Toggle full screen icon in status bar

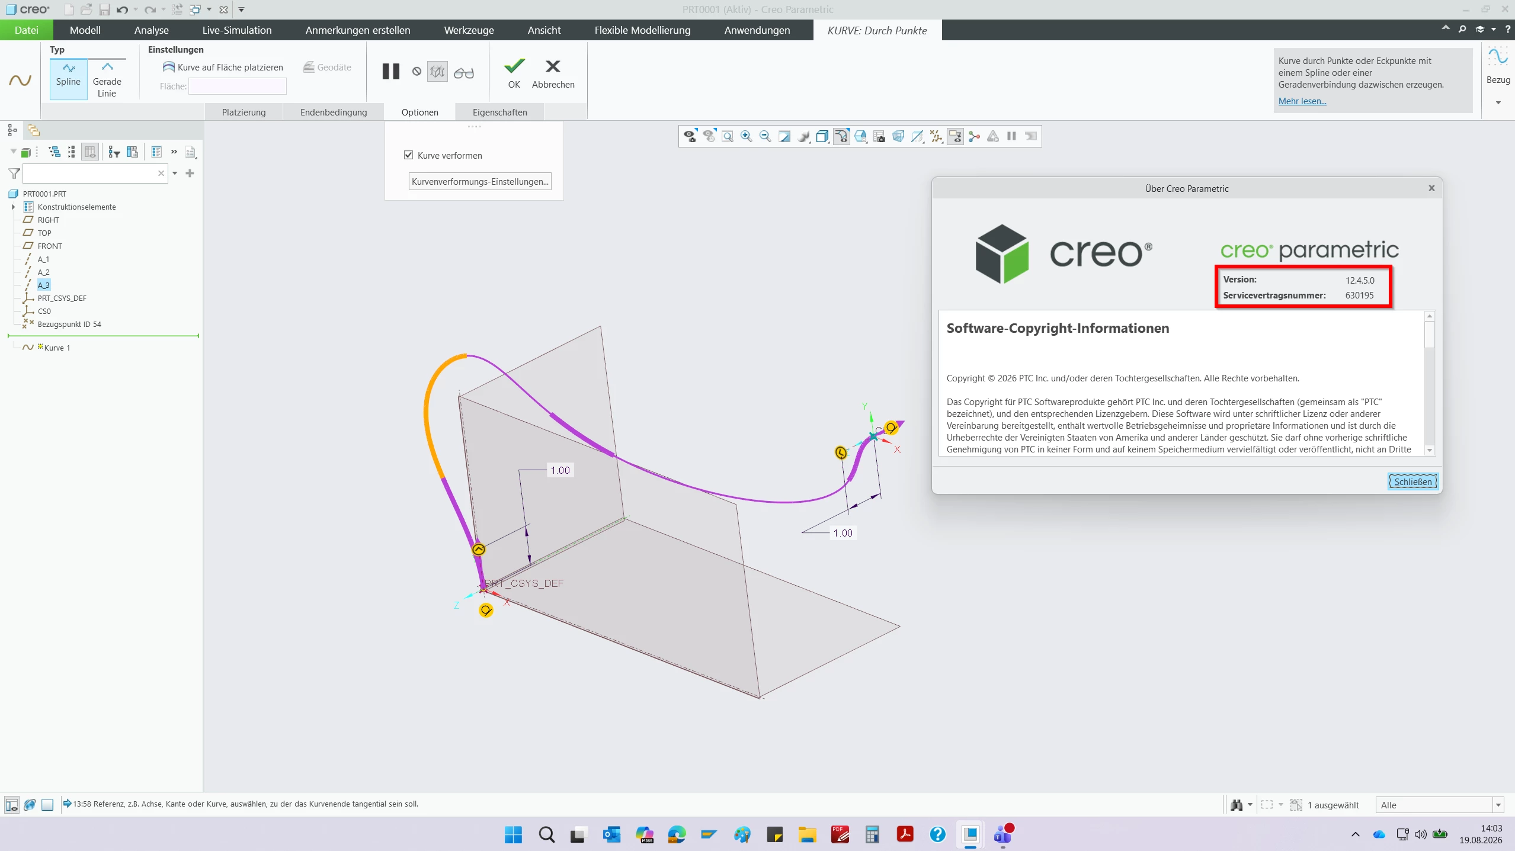coord(48,805)
